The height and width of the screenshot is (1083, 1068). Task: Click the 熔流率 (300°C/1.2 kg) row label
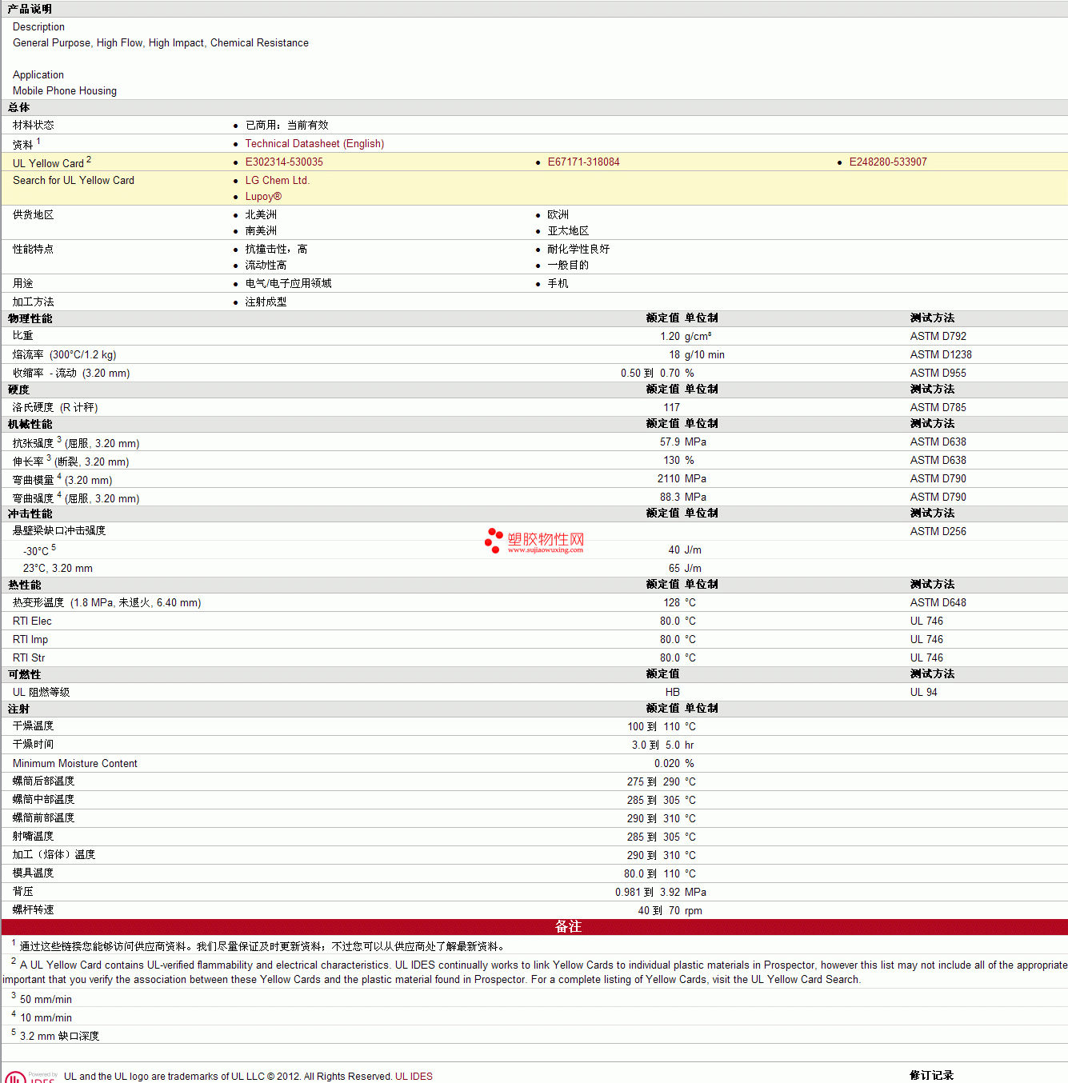[64, 355]
